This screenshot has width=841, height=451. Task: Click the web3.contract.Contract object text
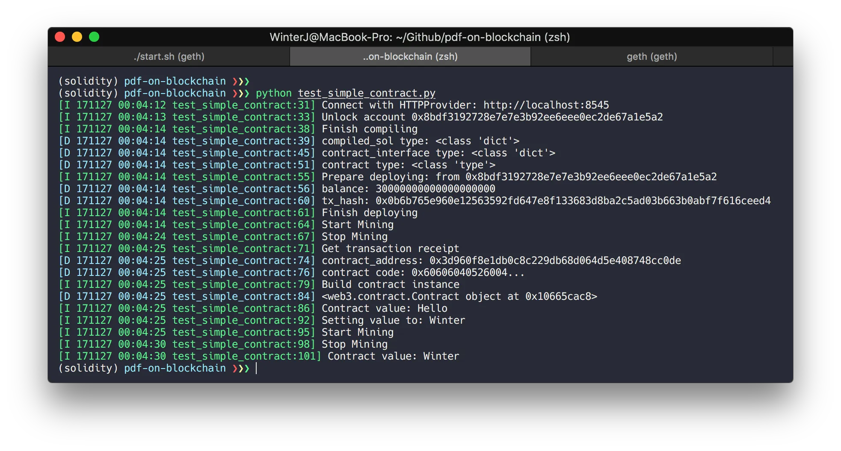pyautogui.click(x=459, y=296)
